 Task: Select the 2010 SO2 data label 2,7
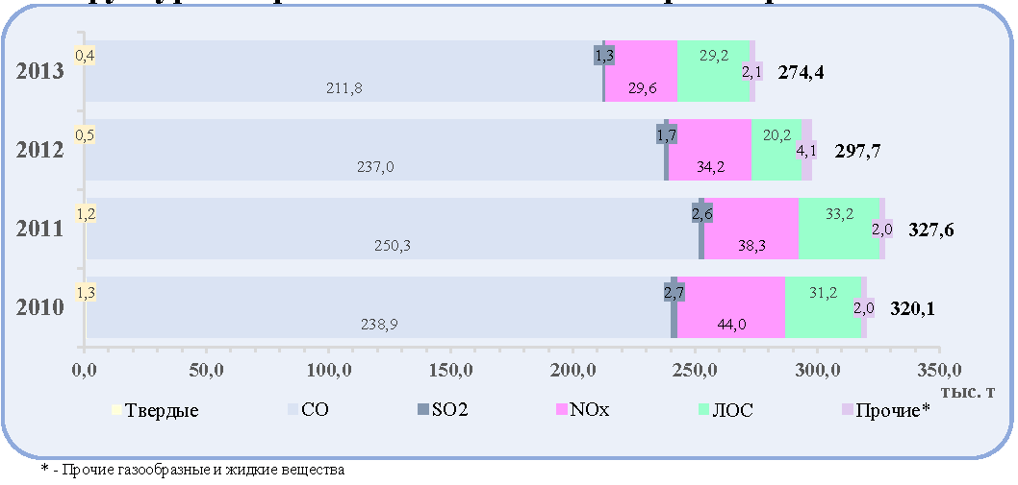click(x=674, y=292)
